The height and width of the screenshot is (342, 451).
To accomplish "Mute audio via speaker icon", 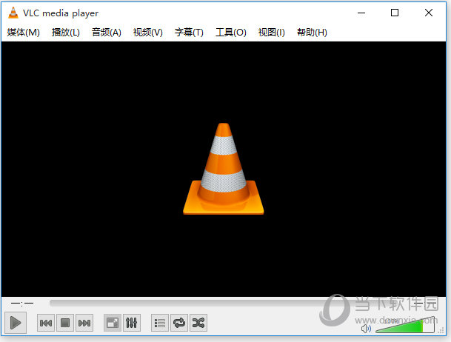I will click(366, 327).
